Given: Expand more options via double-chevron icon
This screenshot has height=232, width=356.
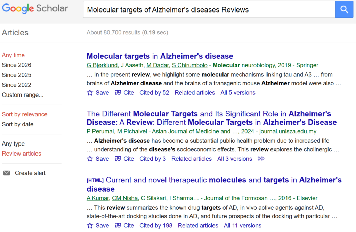Looking at the screenshot, I should (261, 159).
